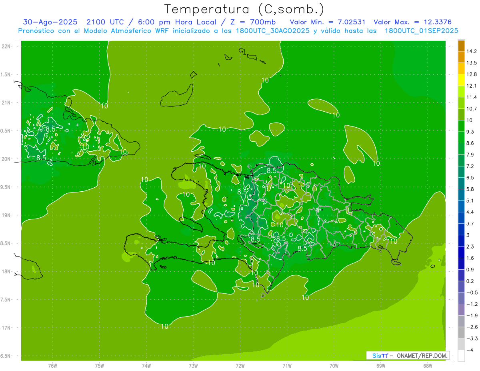
Task: Click the 73W longitude axis label
Action: click(193, 365)
